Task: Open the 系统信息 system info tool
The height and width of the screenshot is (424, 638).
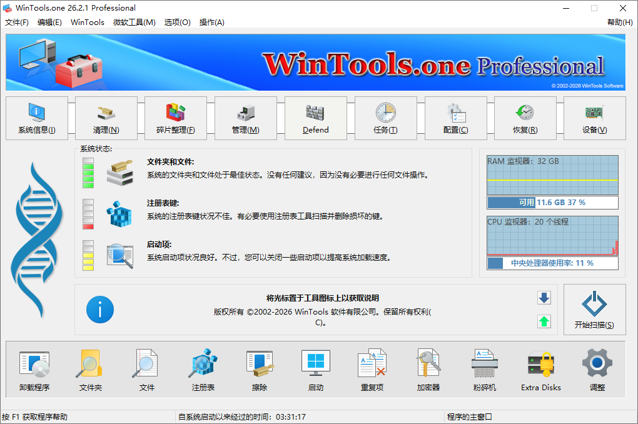Action: pyautogui.click(x=36, y=118)
